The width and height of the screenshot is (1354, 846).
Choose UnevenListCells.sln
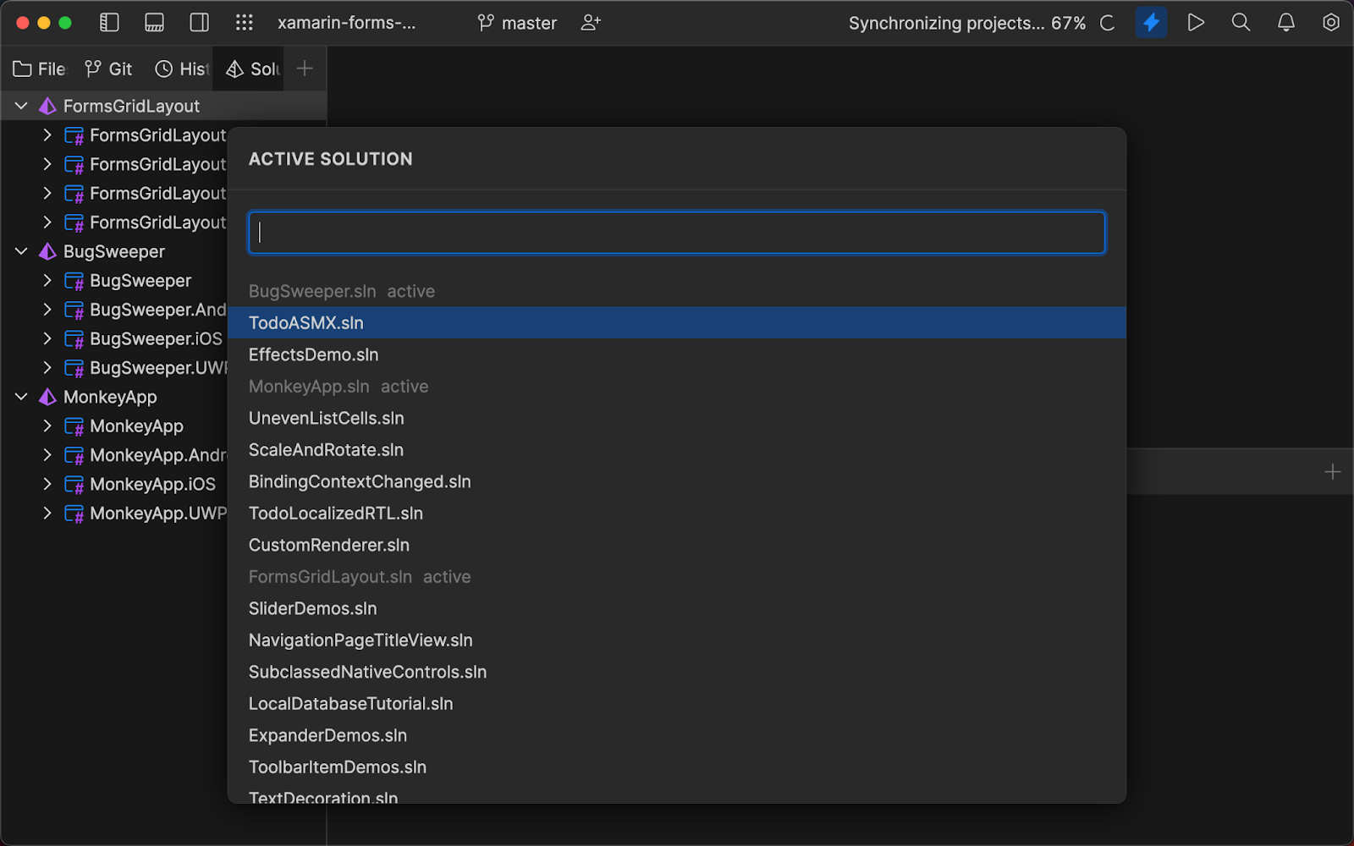click(677, 418)
